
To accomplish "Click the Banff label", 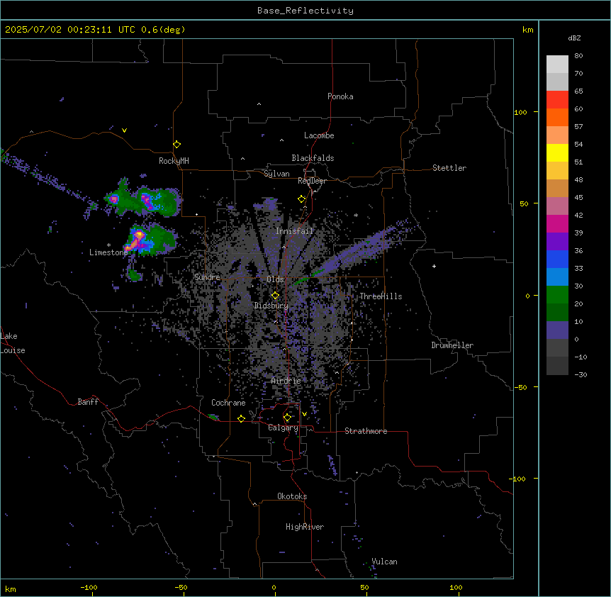I will [88, 402].
